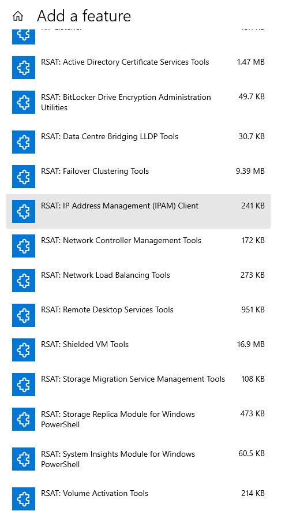Click the puzzle icon for Data Centre Bridging LLDP Tools
Image resolution: width=300 pixels, height=511 pixels.
24,142
